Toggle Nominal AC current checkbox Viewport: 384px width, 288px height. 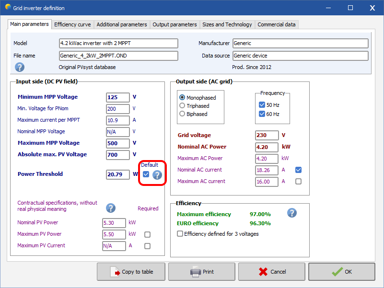coord(298,170)
